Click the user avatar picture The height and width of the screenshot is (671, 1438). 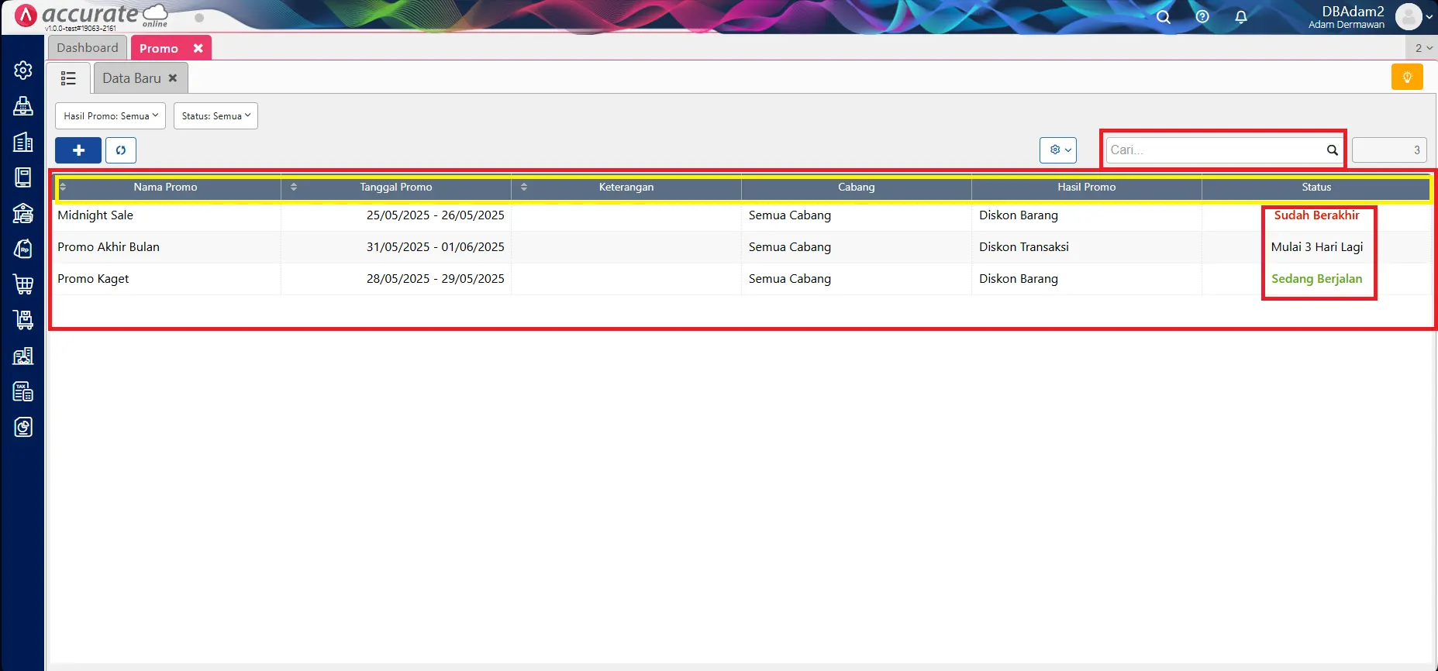pos(1409,16)
